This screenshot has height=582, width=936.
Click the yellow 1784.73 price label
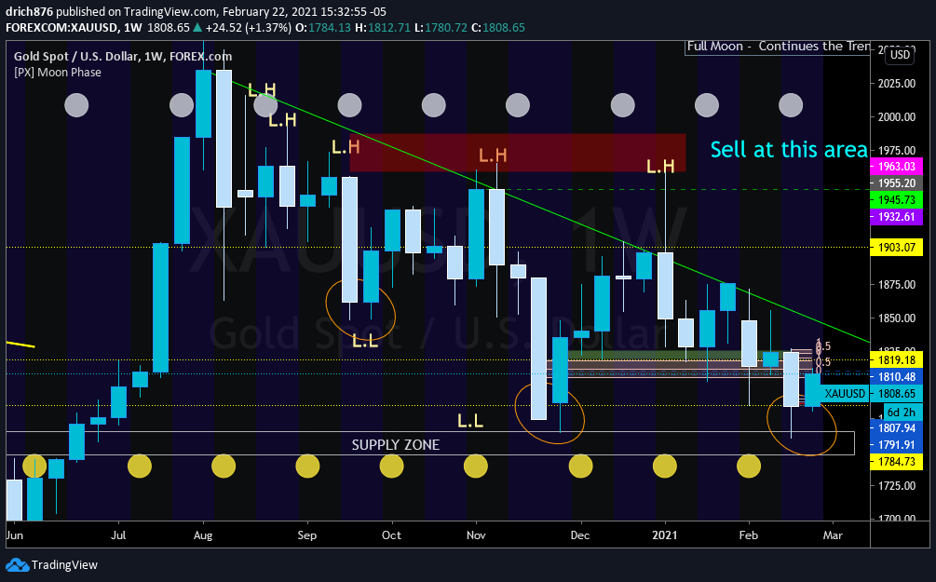click(x=896, y=462)
